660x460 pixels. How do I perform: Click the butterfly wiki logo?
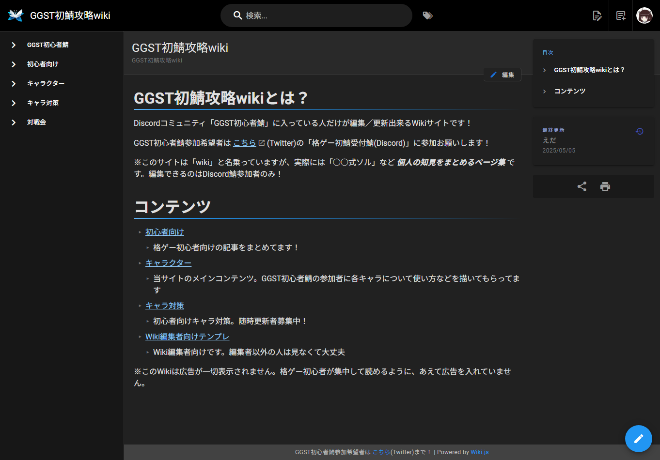[x=16, y=15]
